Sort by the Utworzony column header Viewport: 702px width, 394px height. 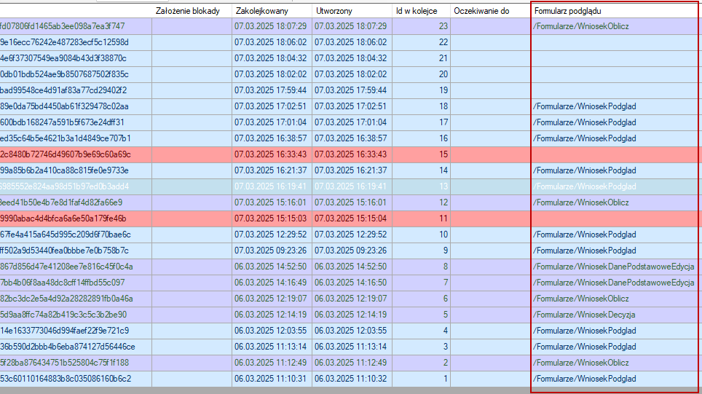tap(352, 11)
